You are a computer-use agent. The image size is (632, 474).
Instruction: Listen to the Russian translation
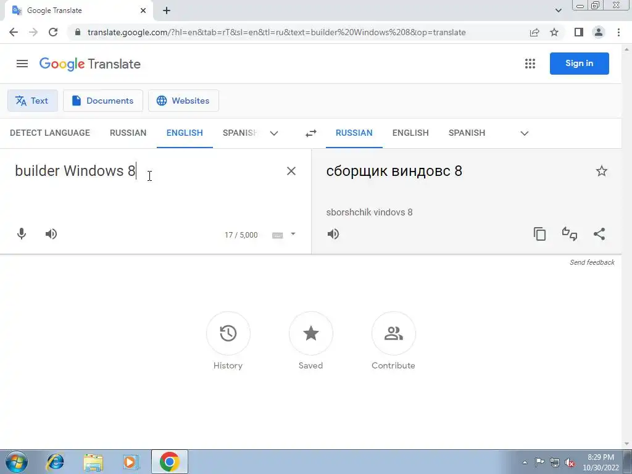tap(333, 234)
